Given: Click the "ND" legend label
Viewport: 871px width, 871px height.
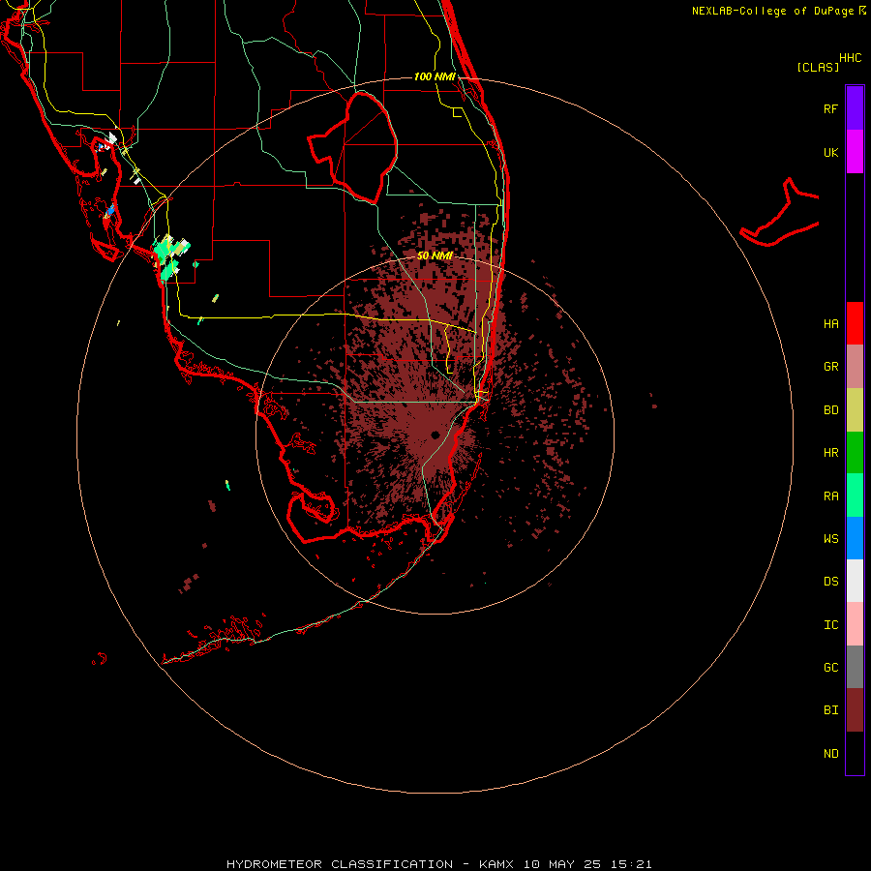Looking at the screenshot, I should pyautogui.click(x=830, y=754).
